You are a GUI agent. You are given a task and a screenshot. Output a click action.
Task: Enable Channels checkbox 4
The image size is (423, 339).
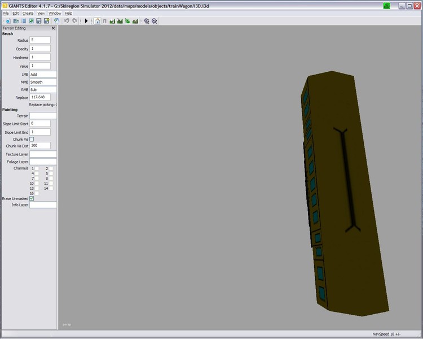pyautogui.click(x=37, y=173)
